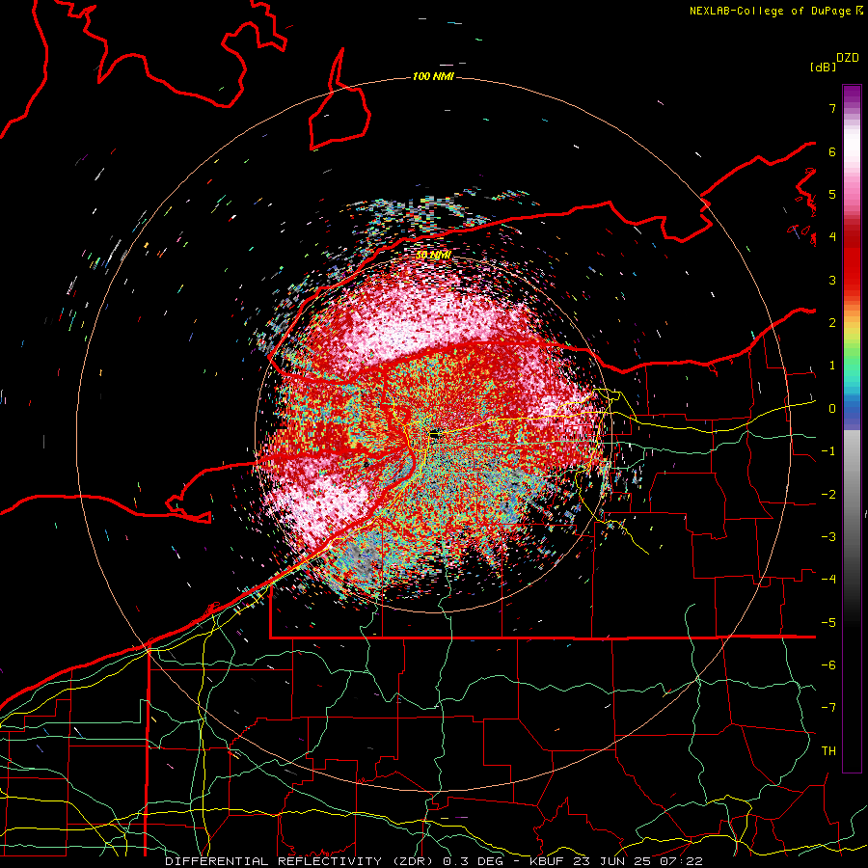Click the [dB] unit label
This screenshot has height=868, width=868.
point(824,67)
